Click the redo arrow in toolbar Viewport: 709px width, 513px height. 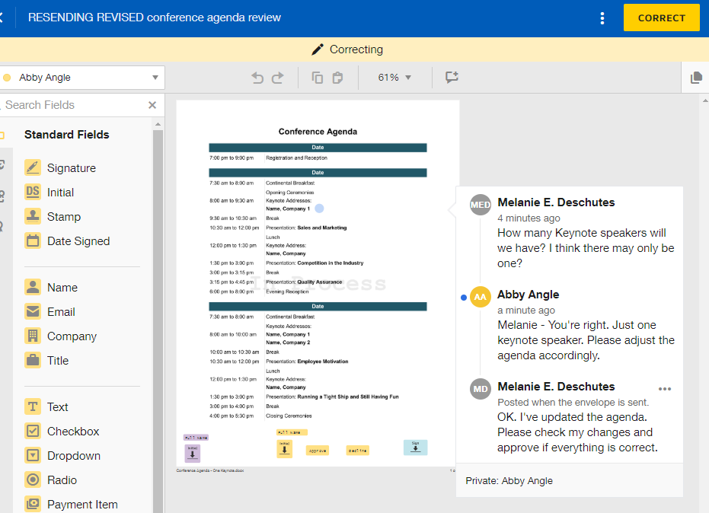tap(278, 78)
